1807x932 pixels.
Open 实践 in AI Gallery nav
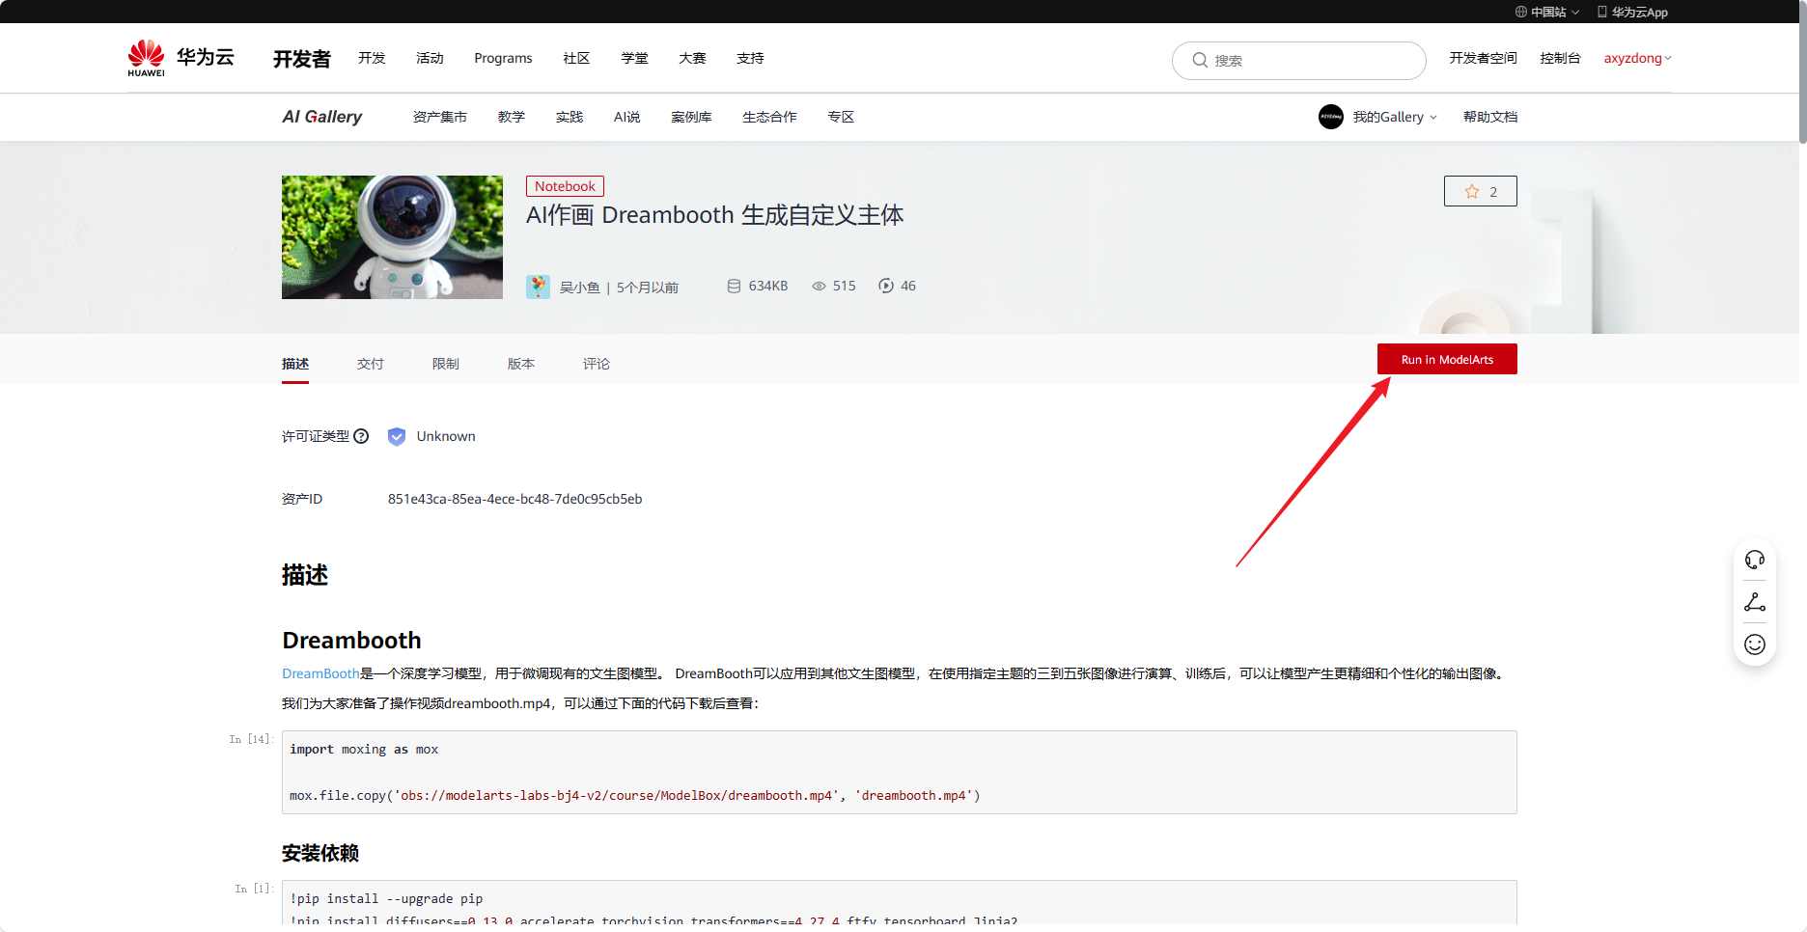[570, 117]
